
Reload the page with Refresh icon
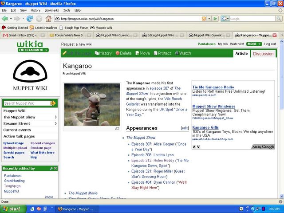coord(30,19)
